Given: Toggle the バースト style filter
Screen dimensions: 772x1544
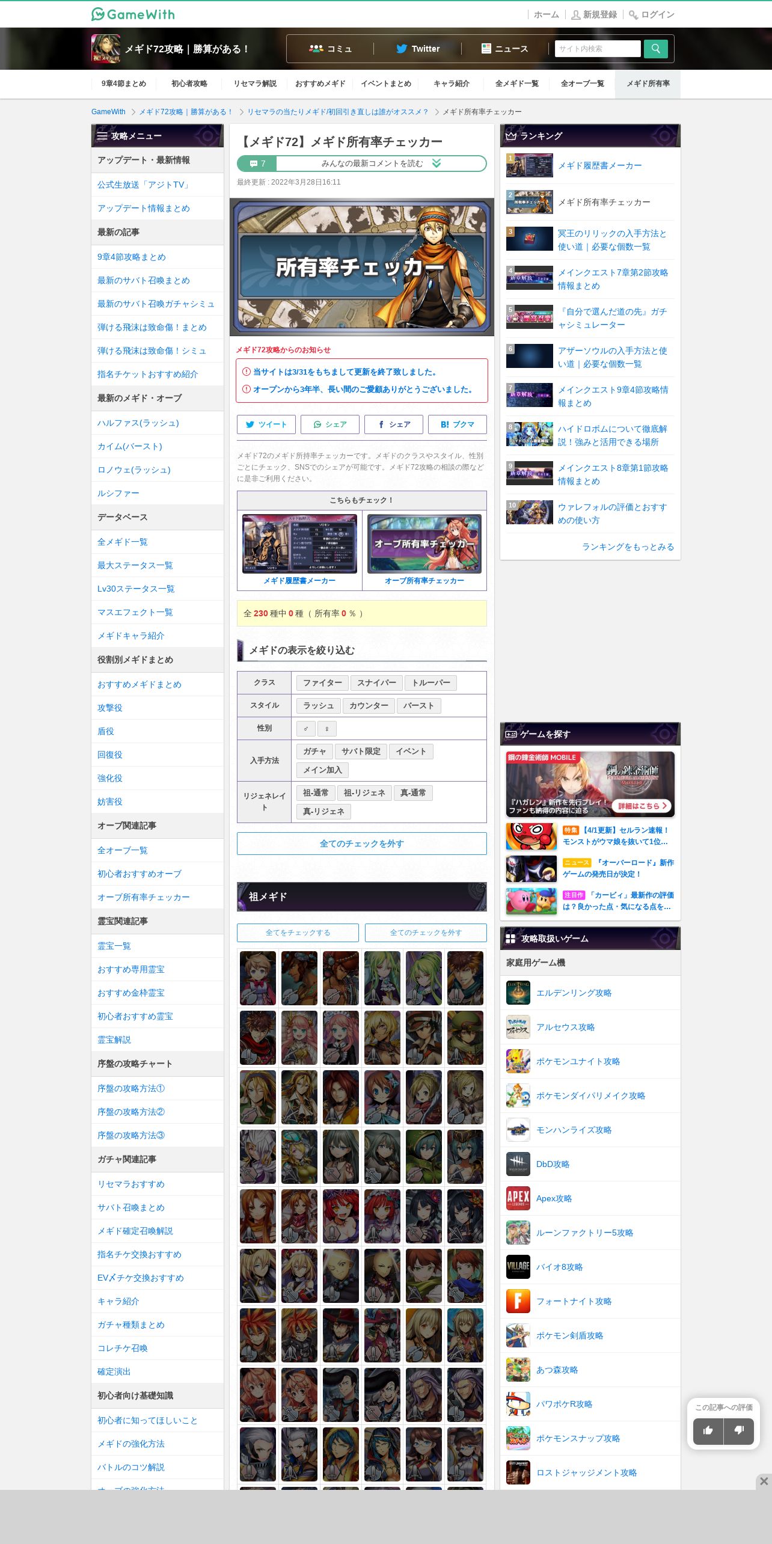Looking at the screenshot, I should click(x=419, y=706).
